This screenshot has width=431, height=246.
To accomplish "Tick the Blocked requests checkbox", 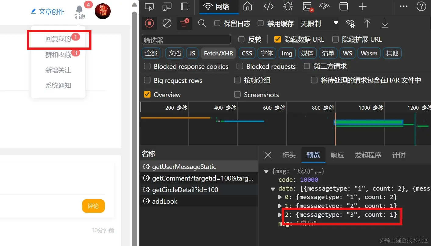I will (x=240, y=66).
